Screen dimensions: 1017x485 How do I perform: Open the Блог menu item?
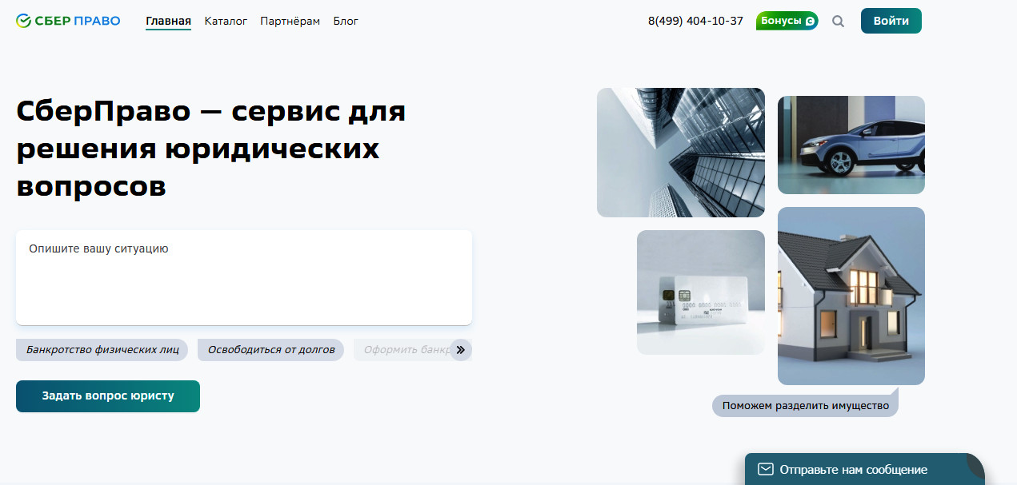346,21
